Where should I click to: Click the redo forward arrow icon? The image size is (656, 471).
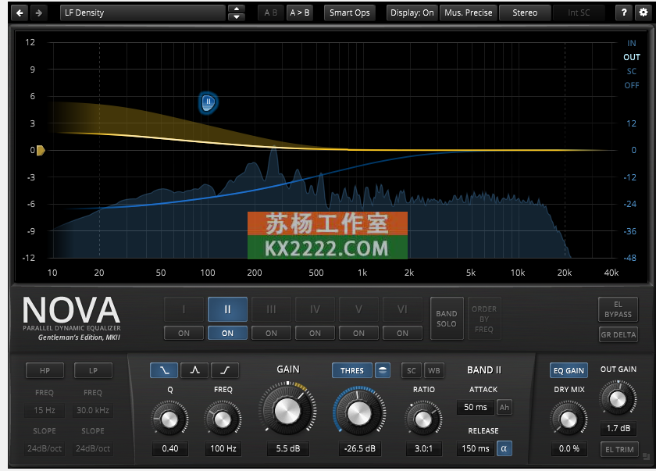click(x=38, y=13)
